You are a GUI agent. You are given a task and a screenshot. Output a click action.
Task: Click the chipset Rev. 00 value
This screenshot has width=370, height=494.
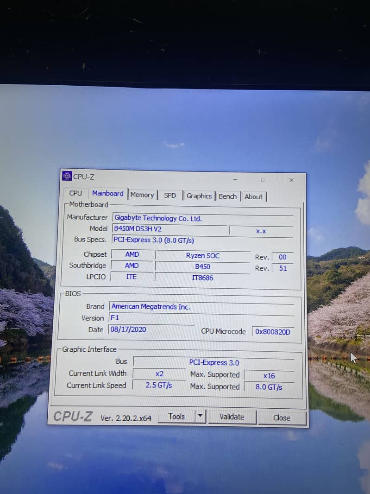point(282,257)
